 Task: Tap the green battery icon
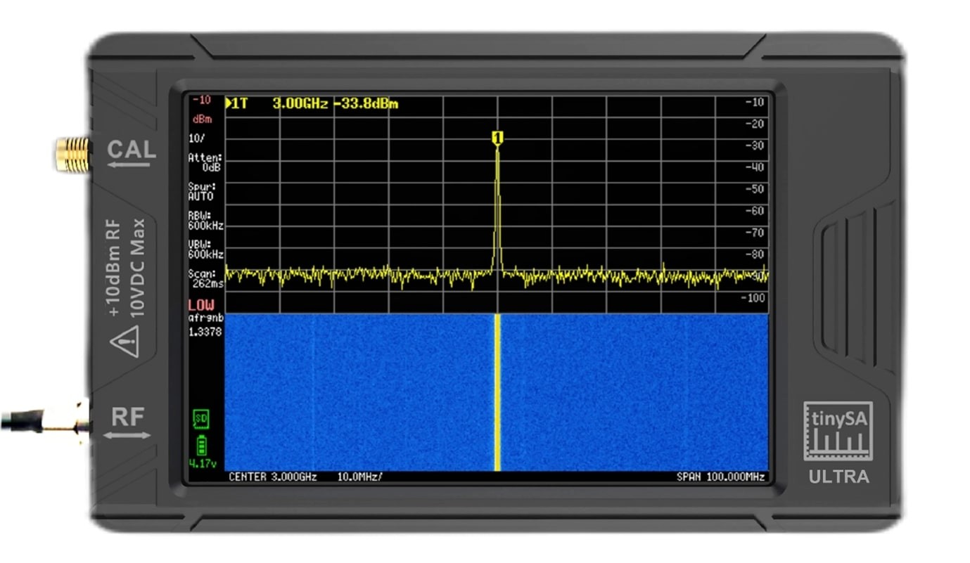[x=202, y=445]
